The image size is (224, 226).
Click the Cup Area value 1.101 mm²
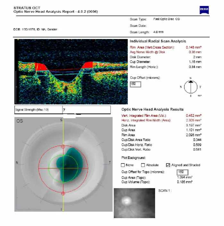coord(194,130)
